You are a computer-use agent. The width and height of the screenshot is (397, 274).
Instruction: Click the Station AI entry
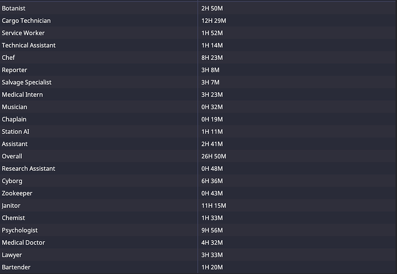point(16,131)
